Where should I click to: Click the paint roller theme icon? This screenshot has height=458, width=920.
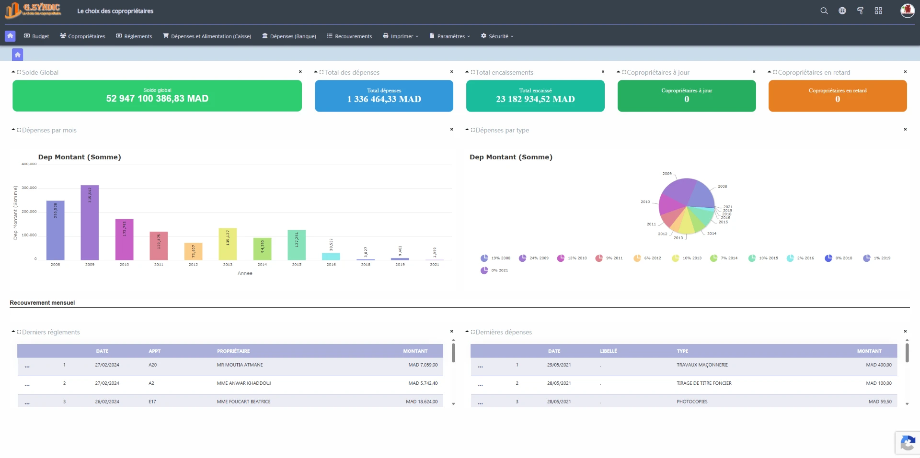pos(860,11)
